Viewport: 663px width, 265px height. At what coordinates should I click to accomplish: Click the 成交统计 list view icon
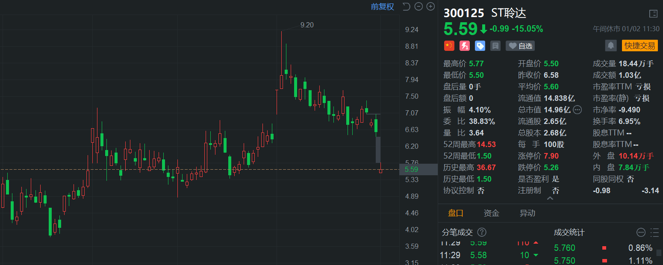pyautogui.click(x=654, y=232)
